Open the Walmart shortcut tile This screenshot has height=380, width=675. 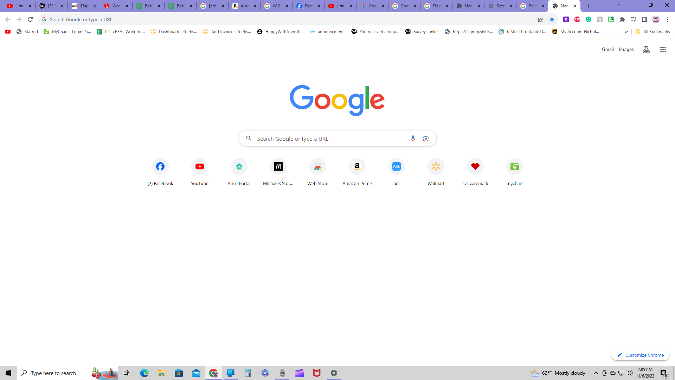pos(436,172)
